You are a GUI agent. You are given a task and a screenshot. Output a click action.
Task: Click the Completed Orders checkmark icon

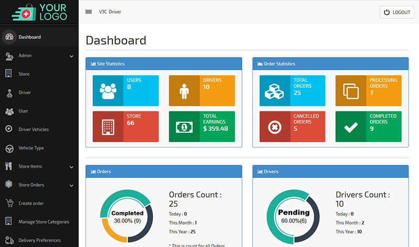click(x=351, y=127)
